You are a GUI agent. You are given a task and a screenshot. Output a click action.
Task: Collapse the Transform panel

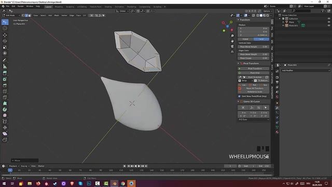(239, 20)
